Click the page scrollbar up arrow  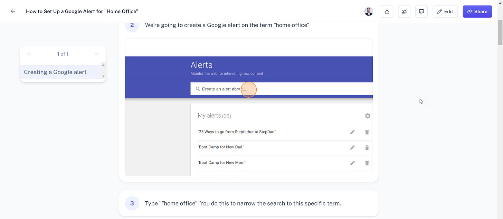coord(500,3)
